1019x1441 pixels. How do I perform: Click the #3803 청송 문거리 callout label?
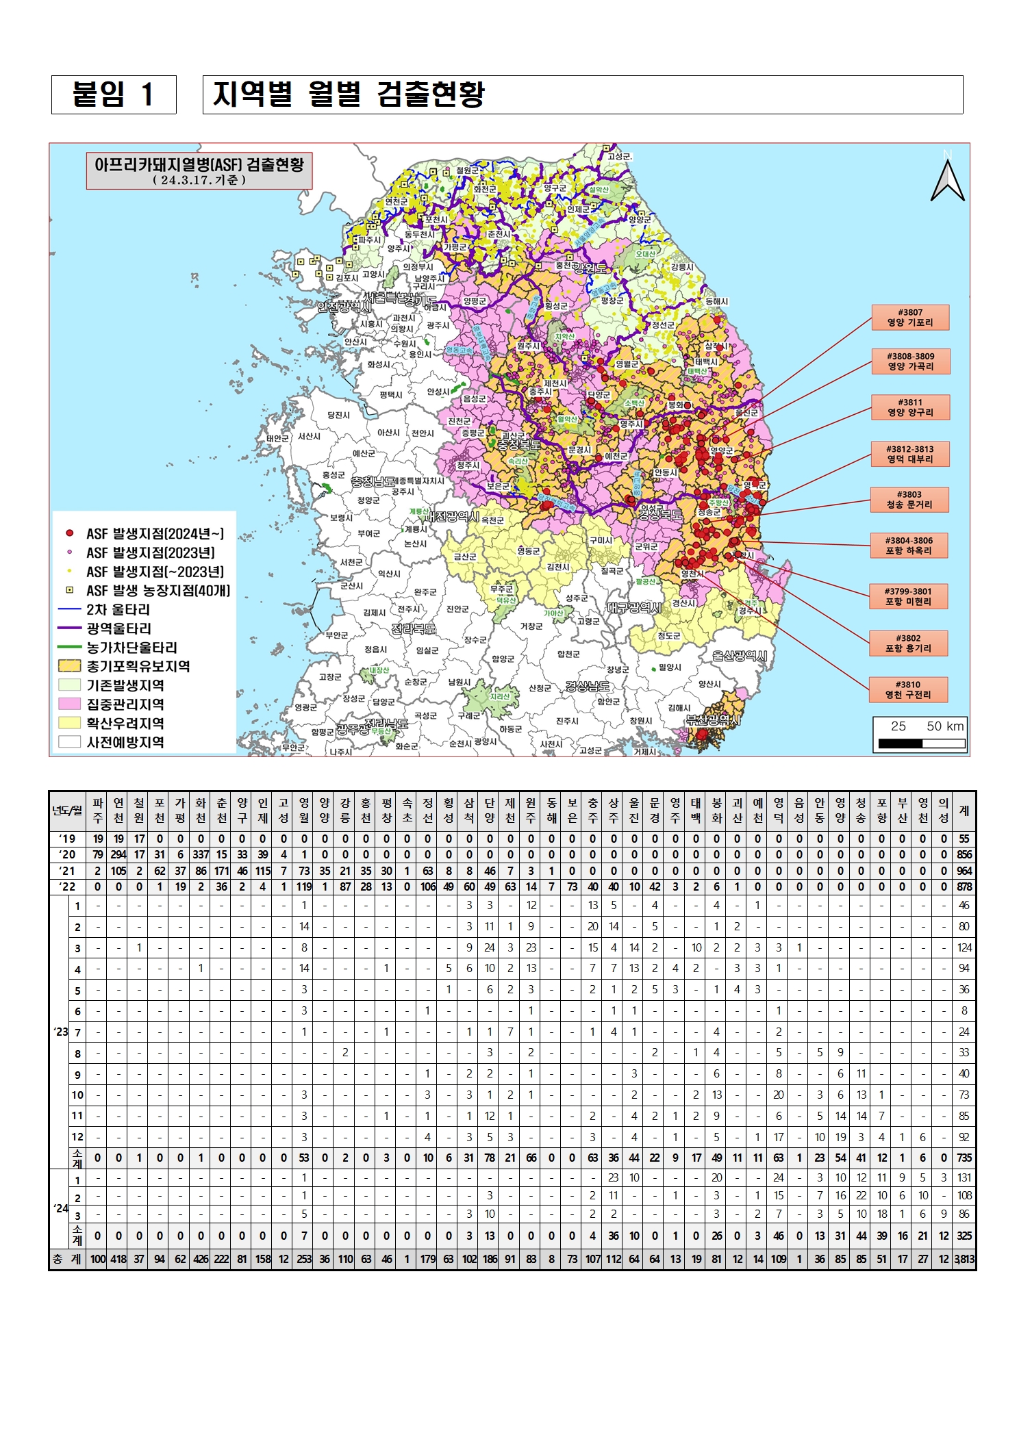(x=909, y=500)
